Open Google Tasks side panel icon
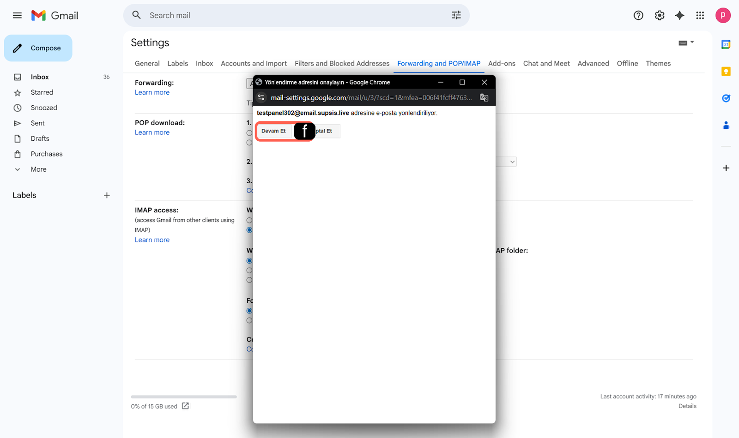This screenshot has width=739, height=438. (726, 98)
